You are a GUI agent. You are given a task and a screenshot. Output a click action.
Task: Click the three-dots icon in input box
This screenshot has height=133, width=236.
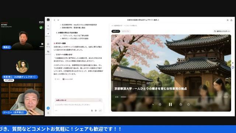56,110
